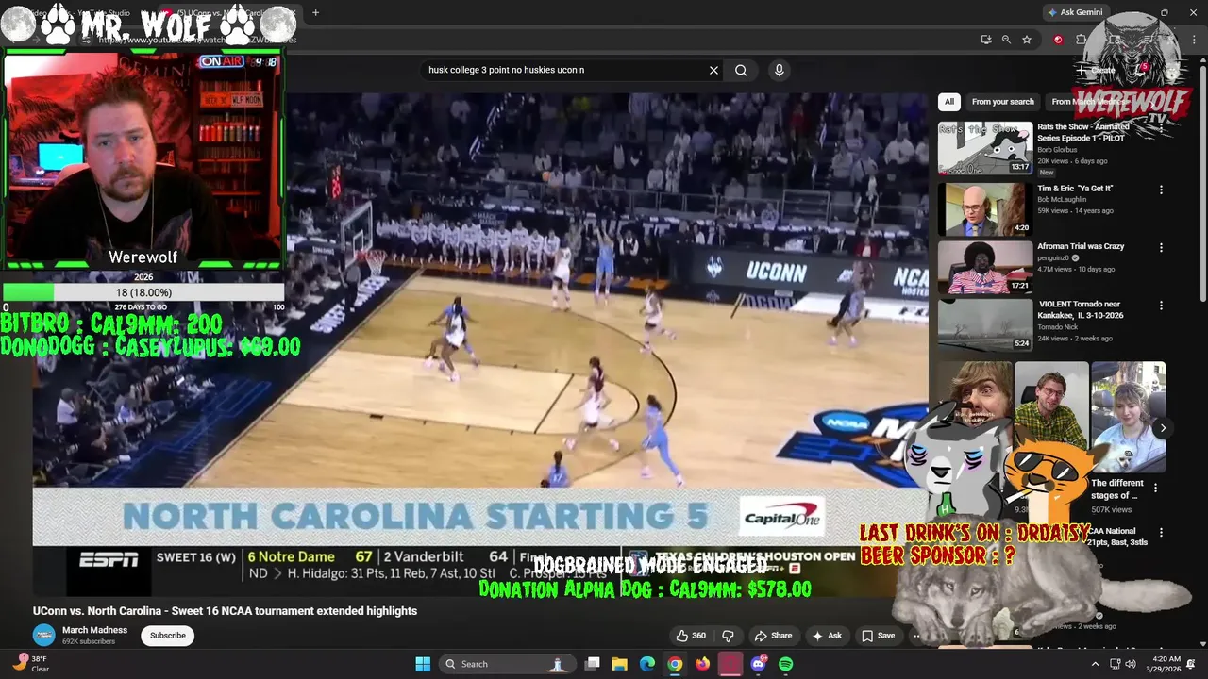This screenshot has height=679, width=1208.
Task: Search with your voice microphone
Action: pos(779,70)
